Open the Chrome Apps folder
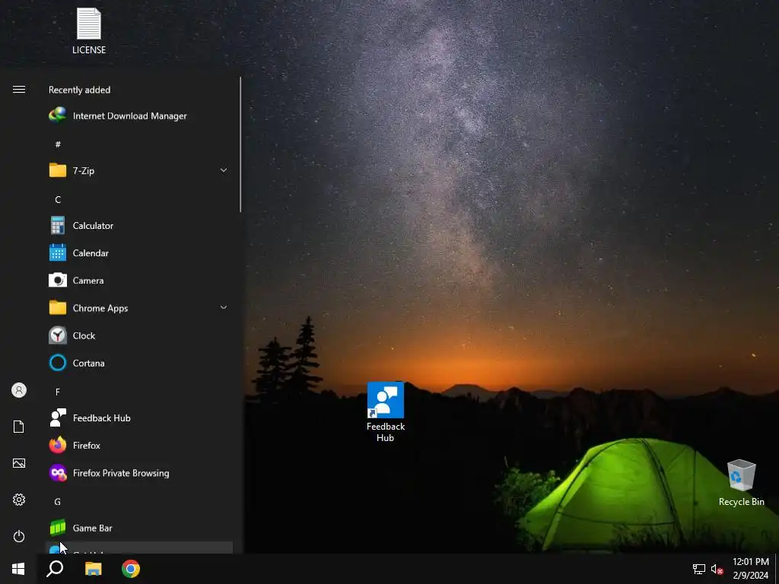 [x=139, y=308]
